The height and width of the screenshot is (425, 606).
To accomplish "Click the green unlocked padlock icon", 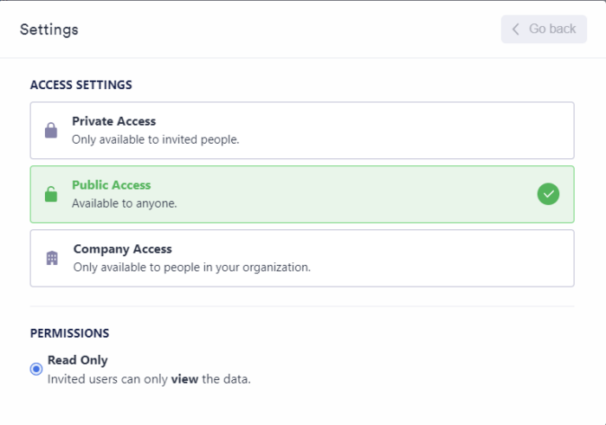I will point(51,194).
